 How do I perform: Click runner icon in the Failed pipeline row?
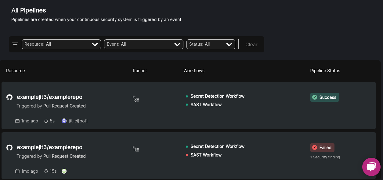(136, 149)
